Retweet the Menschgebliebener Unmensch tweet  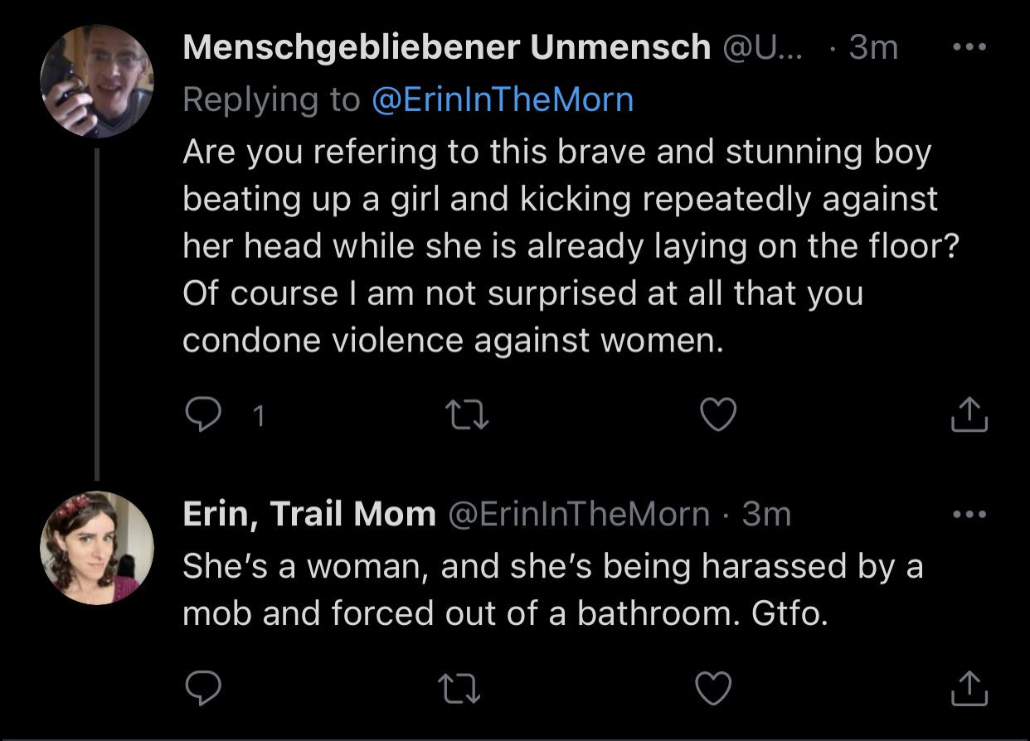point(469,414)
